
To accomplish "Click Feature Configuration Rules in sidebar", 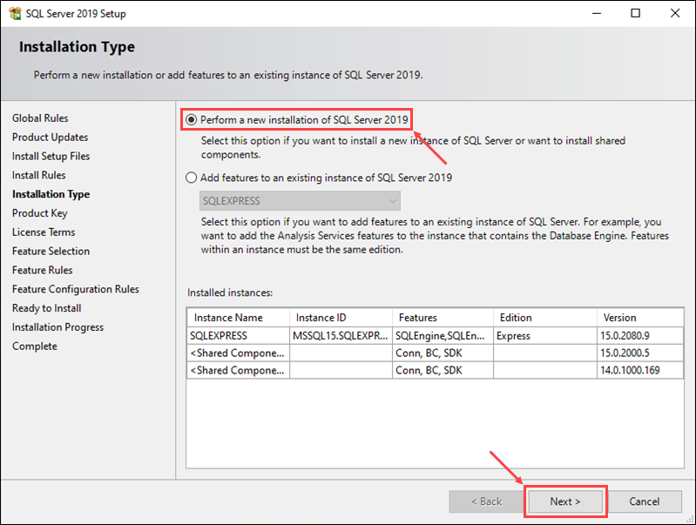I will tap(76, 289).
